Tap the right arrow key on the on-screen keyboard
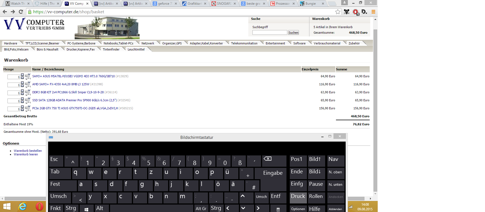Screen dimensions: 485x212 (262, 208)
